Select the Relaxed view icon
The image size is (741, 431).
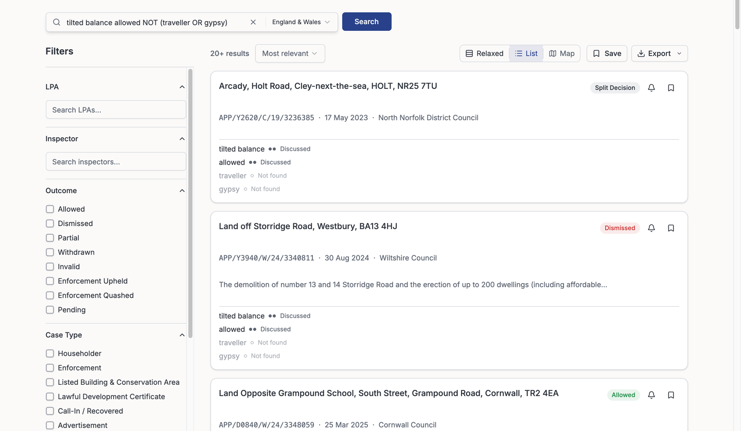pos(484,53)
